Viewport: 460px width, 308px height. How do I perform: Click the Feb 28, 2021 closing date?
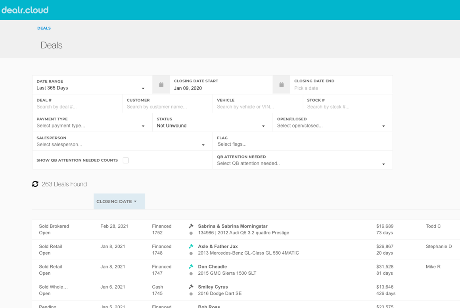[x=114, y=226]
